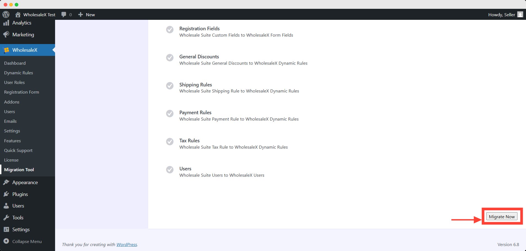Click the WholesaleX main menu label
This screenshot has height=251, width=526.
(25, 50)
